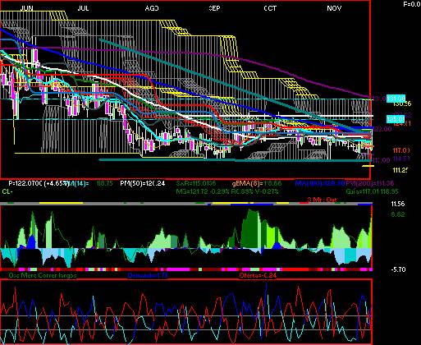Image resolution: width=421 pixels, height=345 pixels.
Task: Click the Guia=117.01 118.95 readout
Action: (x=372, y=191)
